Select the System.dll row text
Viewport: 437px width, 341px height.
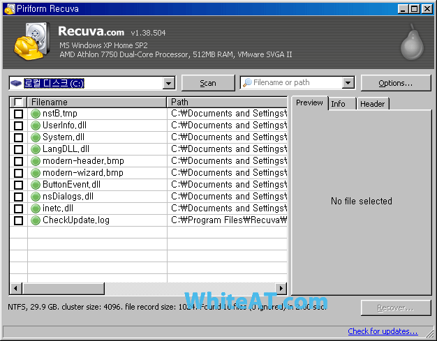64,137
